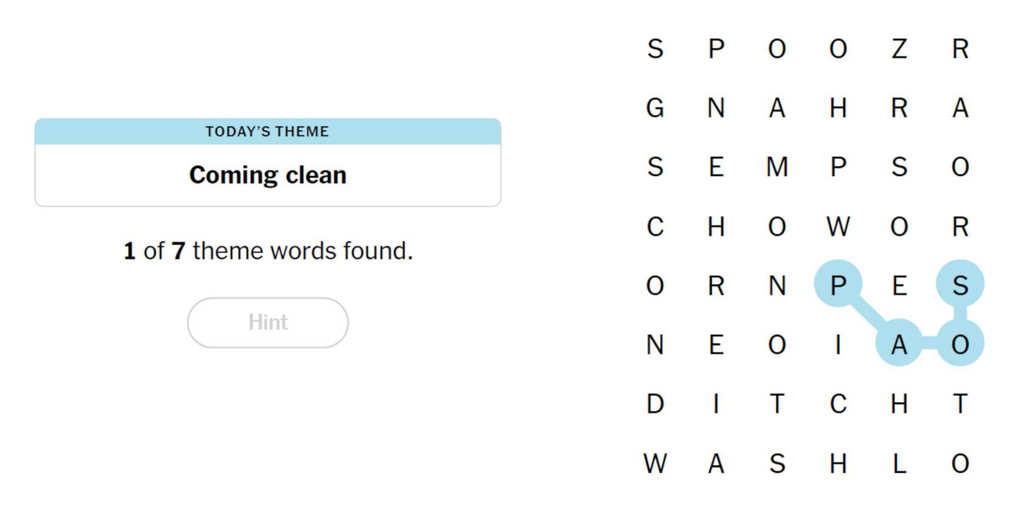Click the highlighted letter P

pos(838,285)
